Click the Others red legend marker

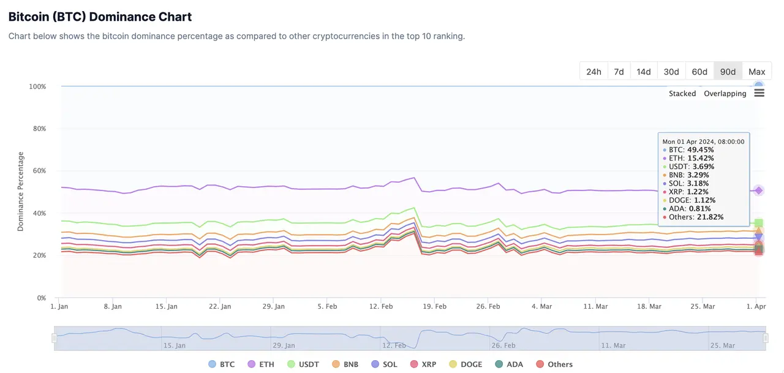[x=539, y=364]
